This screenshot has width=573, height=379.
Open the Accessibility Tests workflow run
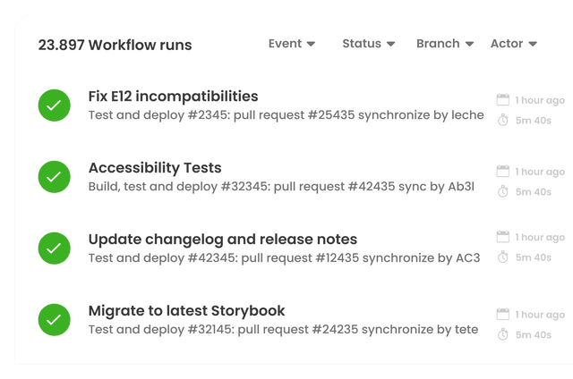pyautogui.click(x=155, y=168)
